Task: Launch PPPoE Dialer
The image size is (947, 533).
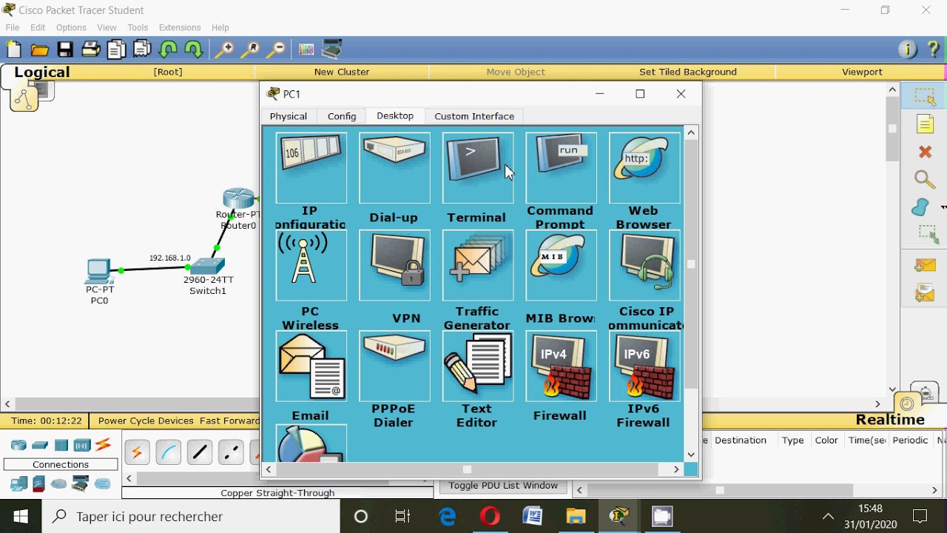Action: (x=394, y=366)
